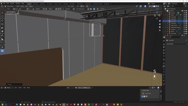The width and height of the screenshot is (188, 106).
Task: Click outliner filter funnel icon
Action: [186, 6]
